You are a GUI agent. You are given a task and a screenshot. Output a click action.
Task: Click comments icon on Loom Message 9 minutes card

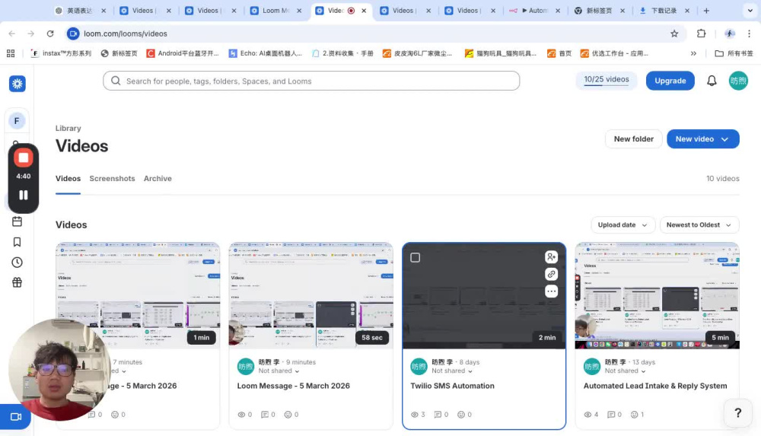coord(265,414)
